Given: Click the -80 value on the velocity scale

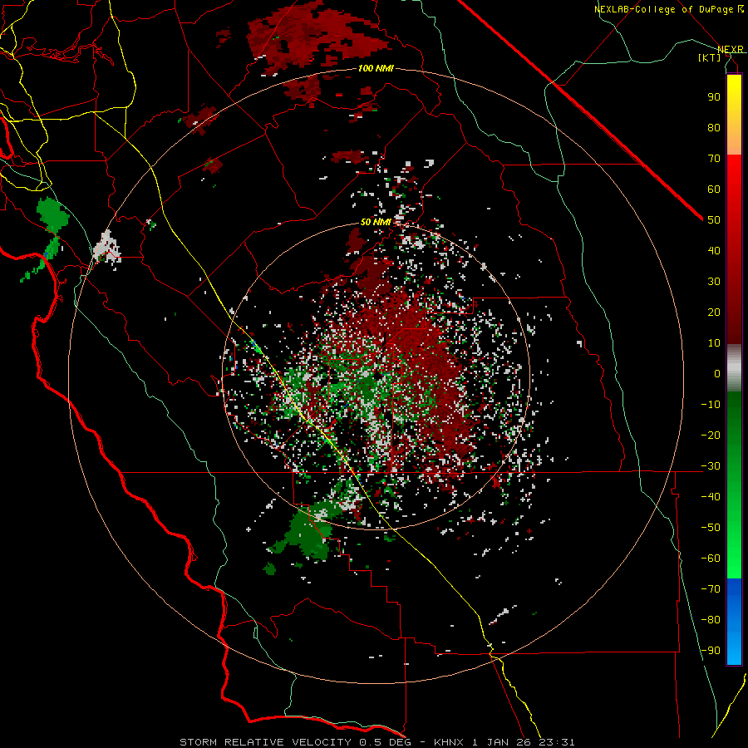Looking at the screenshot, I should click(x=711, y=620).
